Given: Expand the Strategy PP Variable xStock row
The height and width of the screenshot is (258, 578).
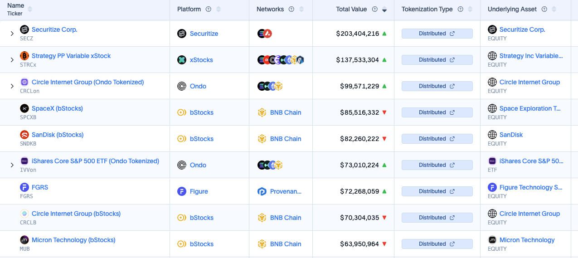Looking at the screenshot, I should point(12,60).
